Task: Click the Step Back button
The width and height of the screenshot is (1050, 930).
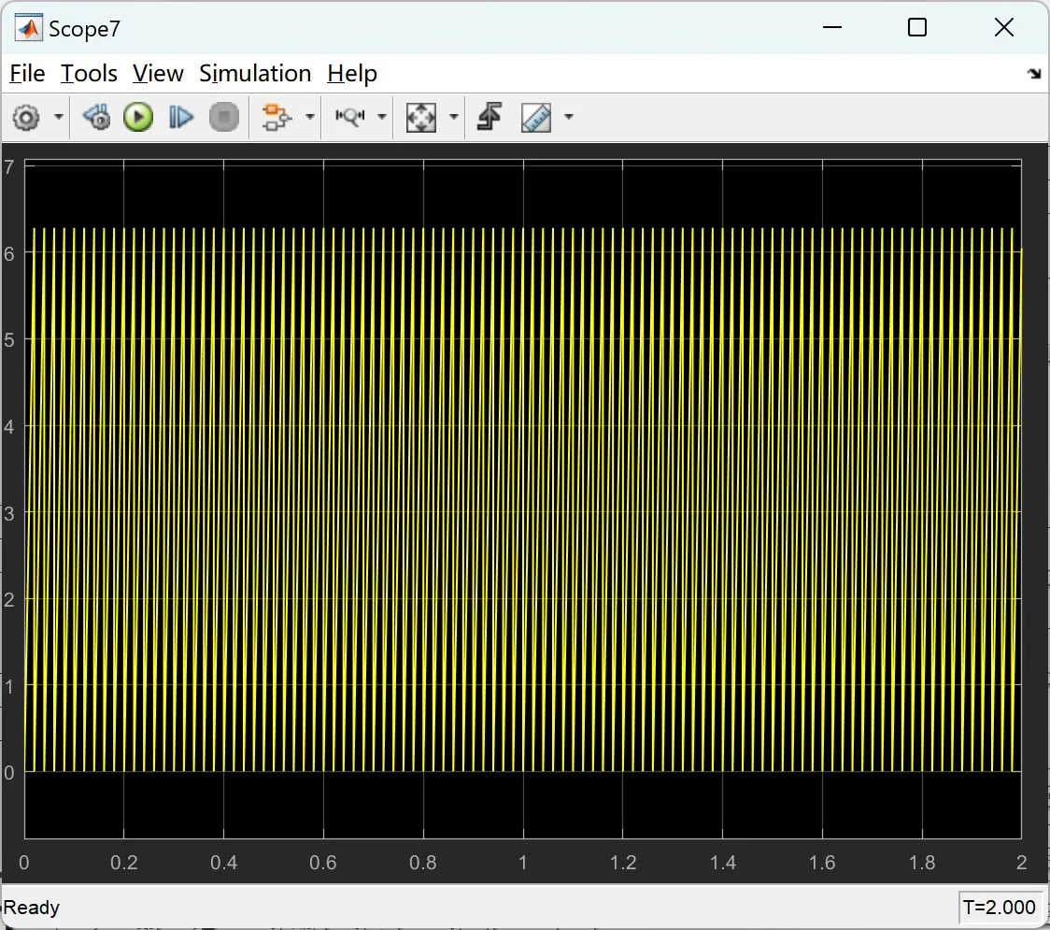Action: coord(96,117)
